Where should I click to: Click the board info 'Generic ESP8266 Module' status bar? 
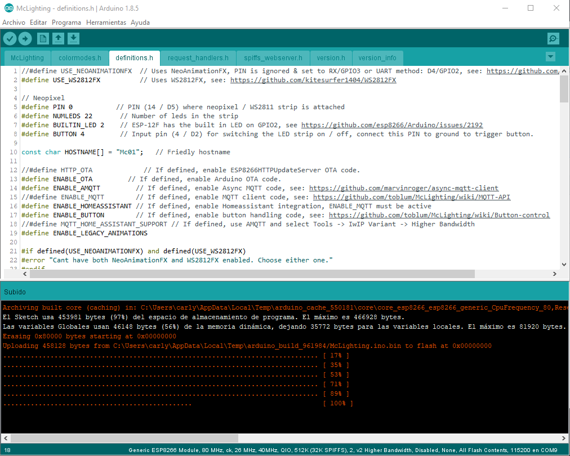(x=343, y=450)
